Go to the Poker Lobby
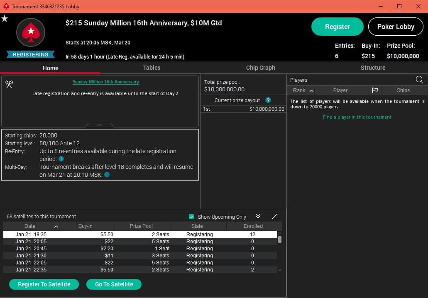The width and height of the screenshot is (428, 298). click(x=396, y=27)
